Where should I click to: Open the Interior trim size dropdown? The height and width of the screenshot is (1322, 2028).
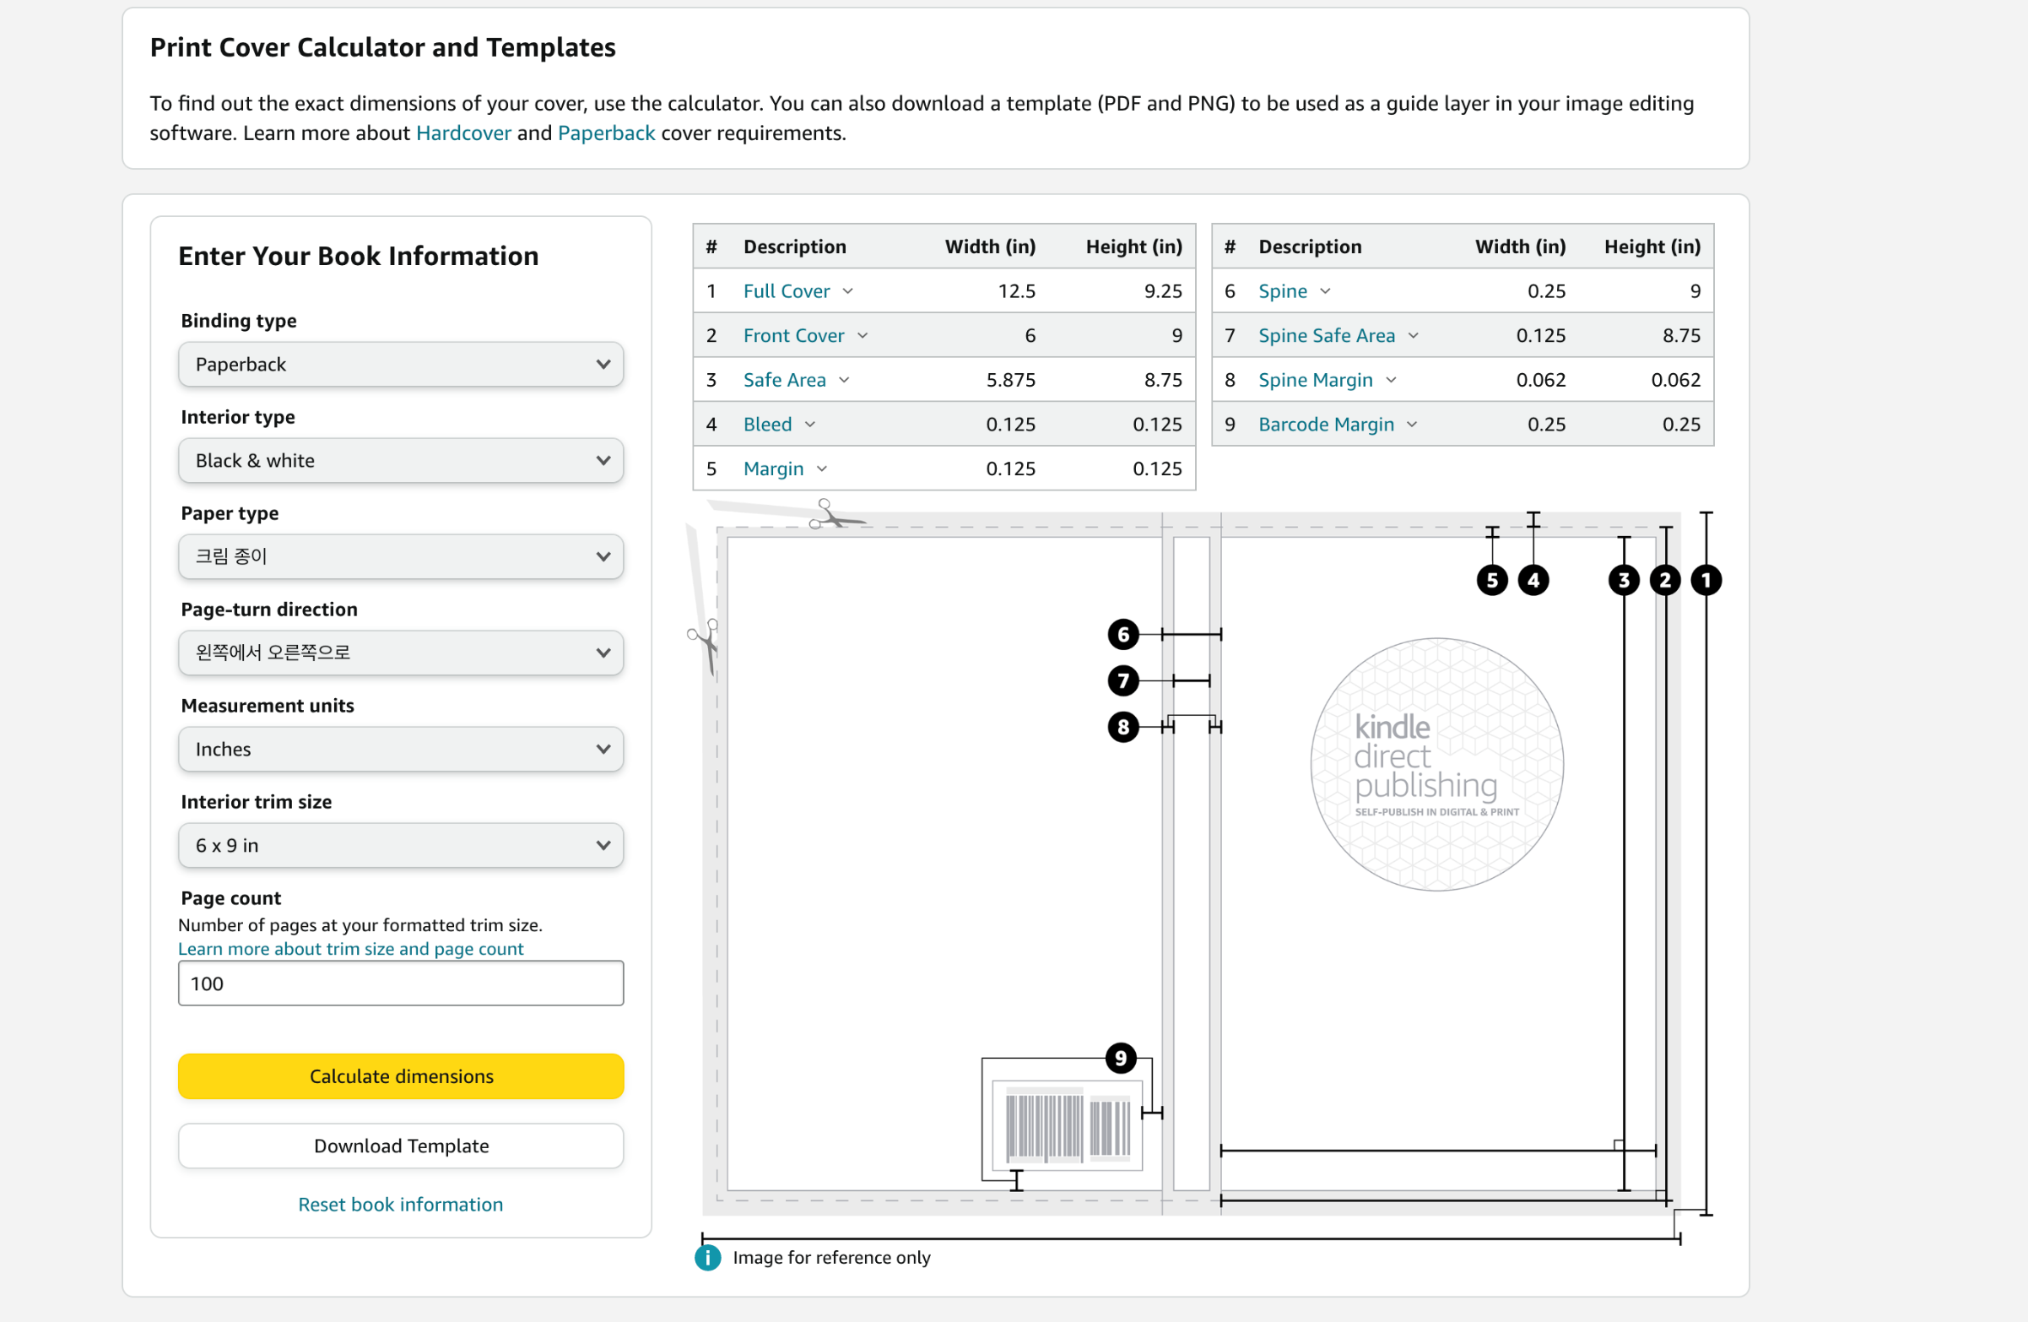pyautogui.click(x=401, y=846)
